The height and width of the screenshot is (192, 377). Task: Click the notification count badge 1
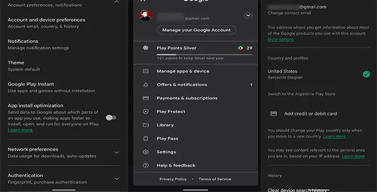[x=251, y=84]
